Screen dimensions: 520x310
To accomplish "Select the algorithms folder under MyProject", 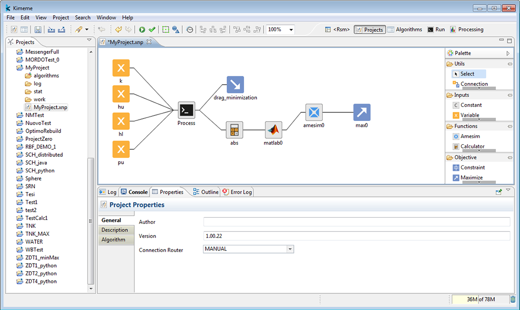I will tap(42, 76).
